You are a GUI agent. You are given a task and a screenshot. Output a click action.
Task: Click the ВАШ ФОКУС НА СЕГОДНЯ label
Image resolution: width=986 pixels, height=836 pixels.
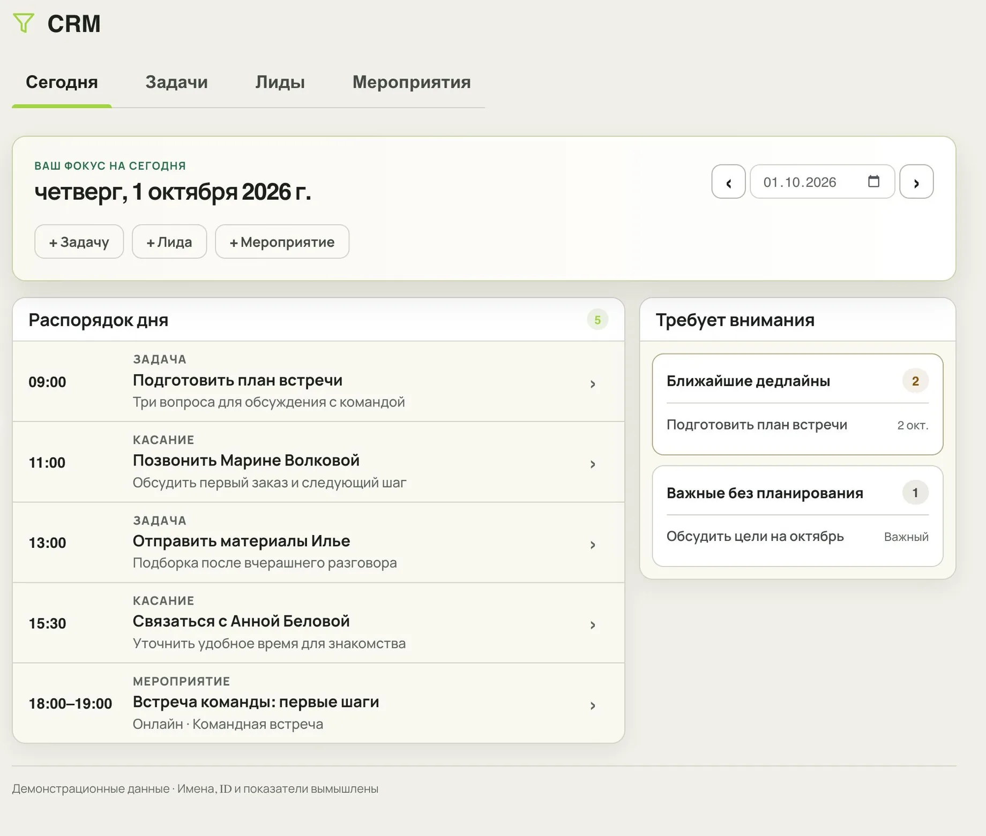coord(110,166)
